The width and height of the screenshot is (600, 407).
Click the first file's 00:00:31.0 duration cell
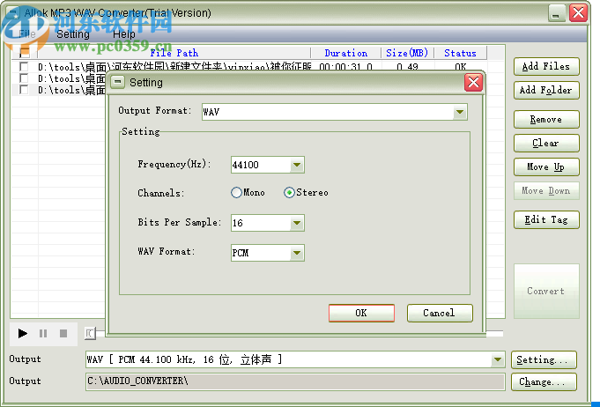(346, 67)
